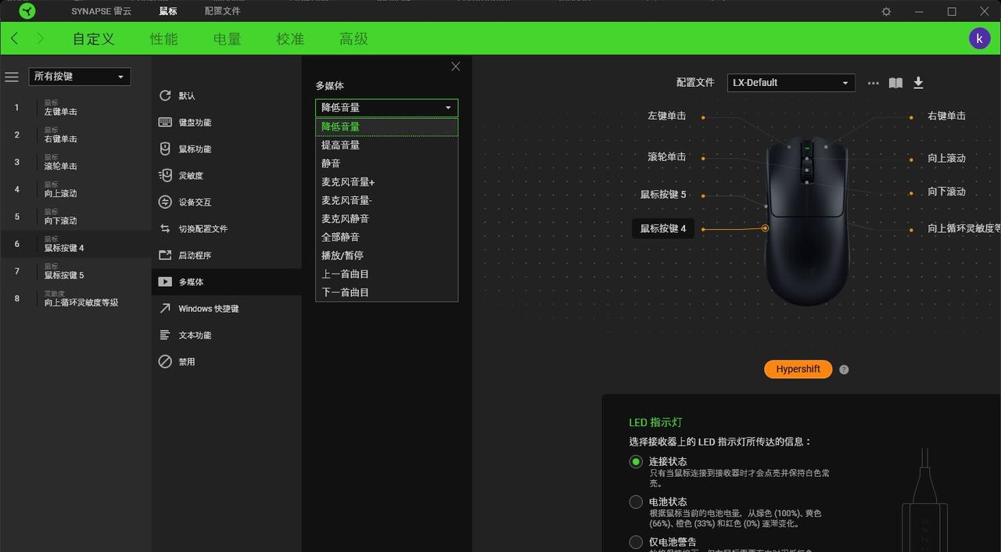Switch to the 自定义 tab
The height and width of the screenshot is (552, 1001).
(x=94, y=39)
